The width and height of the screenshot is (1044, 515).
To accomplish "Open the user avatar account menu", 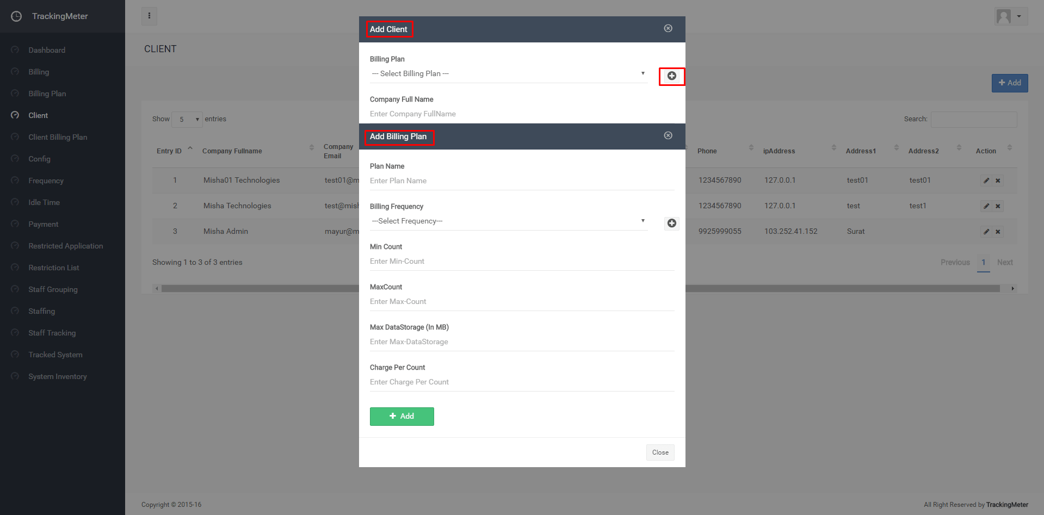I will (1010, 16).
